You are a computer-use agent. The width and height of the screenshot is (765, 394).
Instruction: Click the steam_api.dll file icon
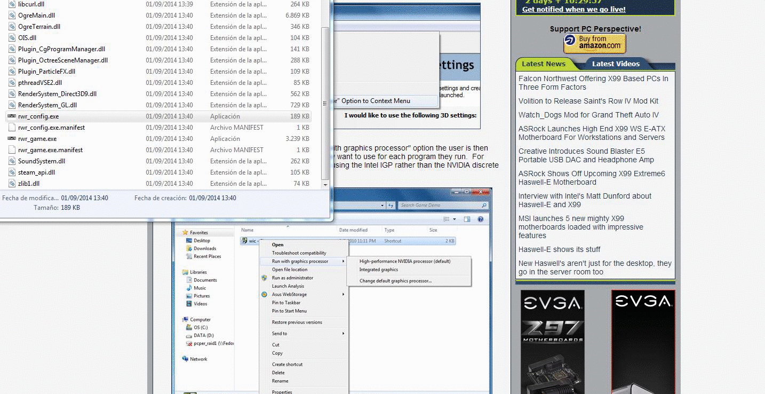click(x=12, y=172)
